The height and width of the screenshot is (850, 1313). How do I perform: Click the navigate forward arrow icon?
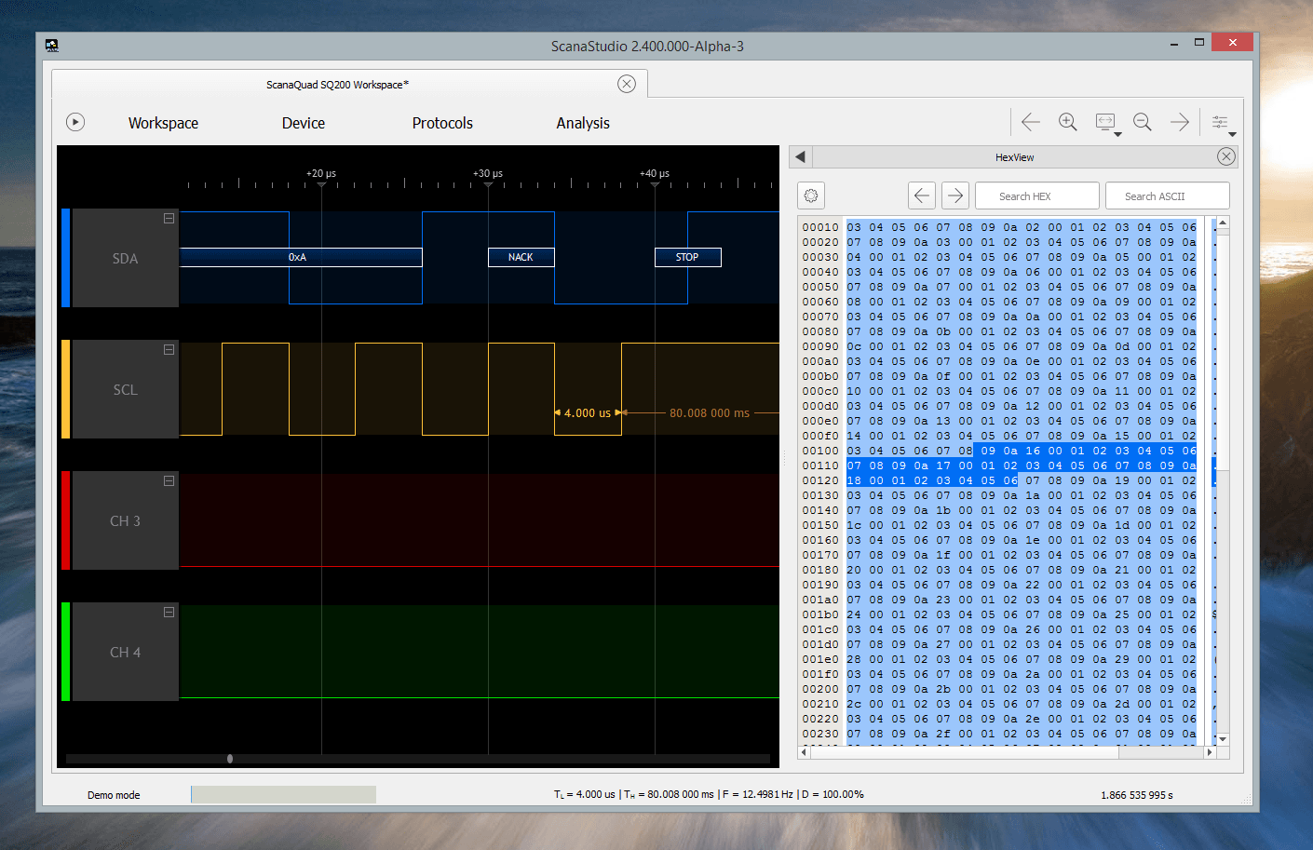[1179, 121]
